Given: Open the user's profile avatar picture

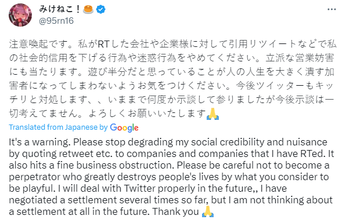Looking at the screenshot, I should (20, 15).
